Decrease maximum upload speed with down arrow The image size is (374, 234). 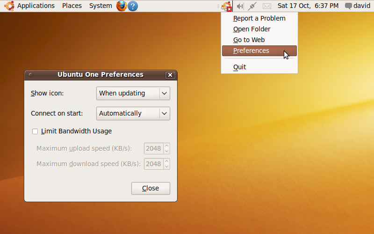167,151
